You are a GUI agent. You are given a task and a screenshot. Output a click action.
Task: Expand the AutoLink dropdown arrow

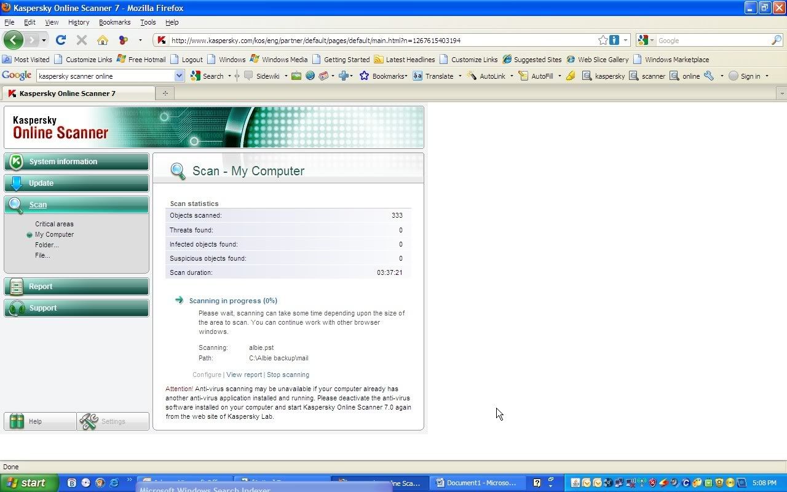pyautogui.click(x=512, y=76)
